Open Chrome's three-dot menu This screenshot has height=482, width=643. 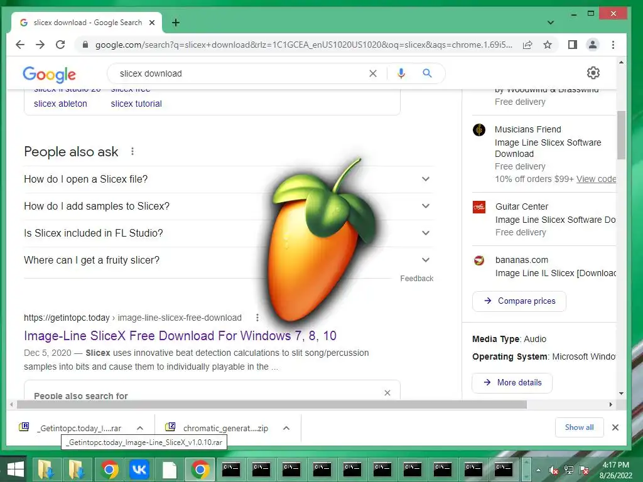tap(613, 45)
